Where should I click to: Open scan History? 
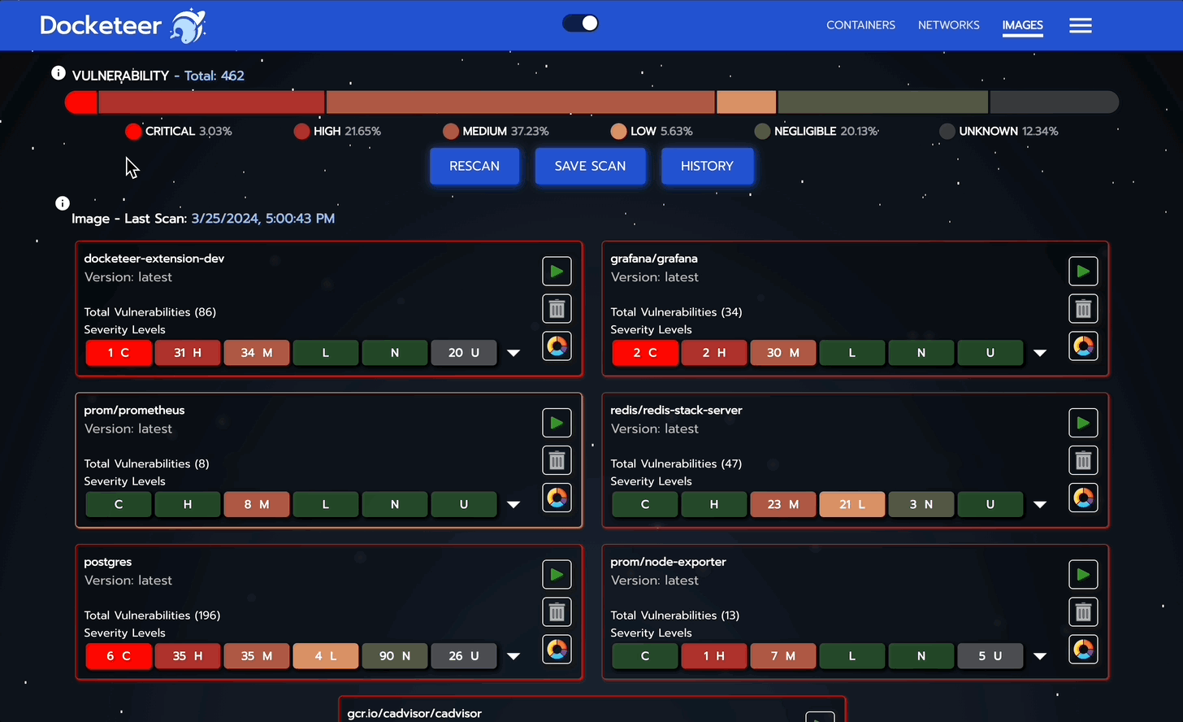coord(707,166)
